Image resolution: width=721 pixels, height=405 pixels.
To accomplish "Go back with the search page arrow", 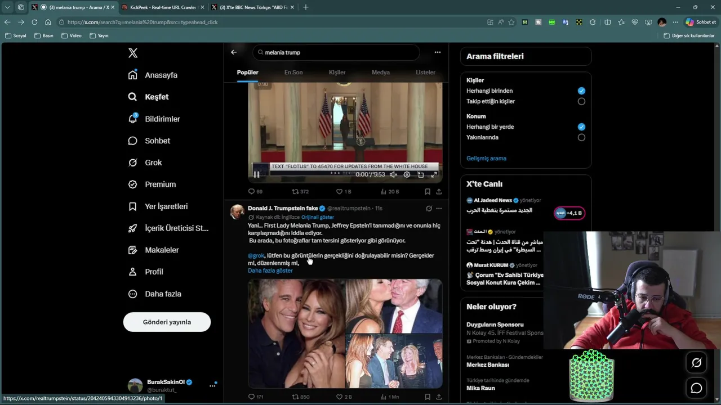I will [x=234, y=52].
